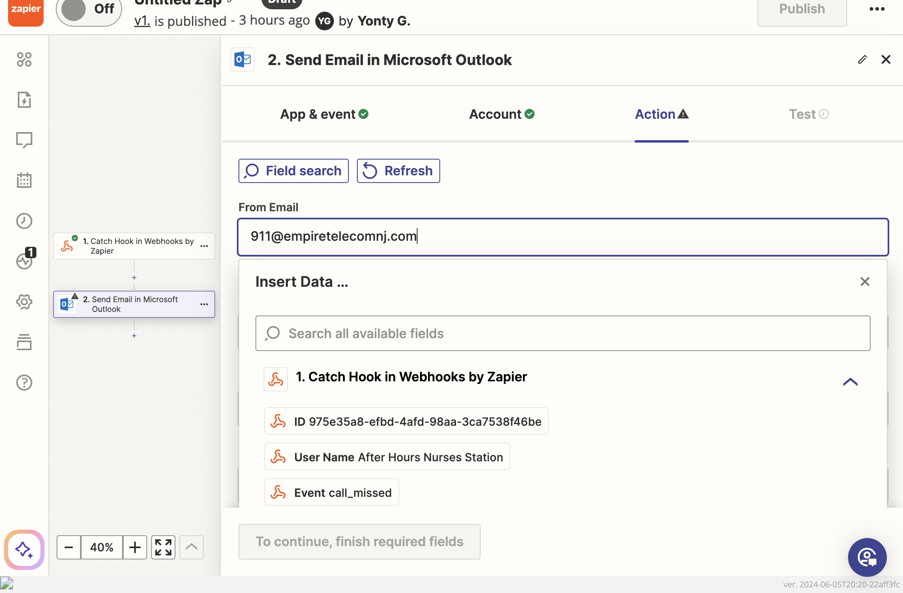
Task: Collapse the Catch Hook in Webhooks section
Action: pyautogui.click(x=850, y=382)
